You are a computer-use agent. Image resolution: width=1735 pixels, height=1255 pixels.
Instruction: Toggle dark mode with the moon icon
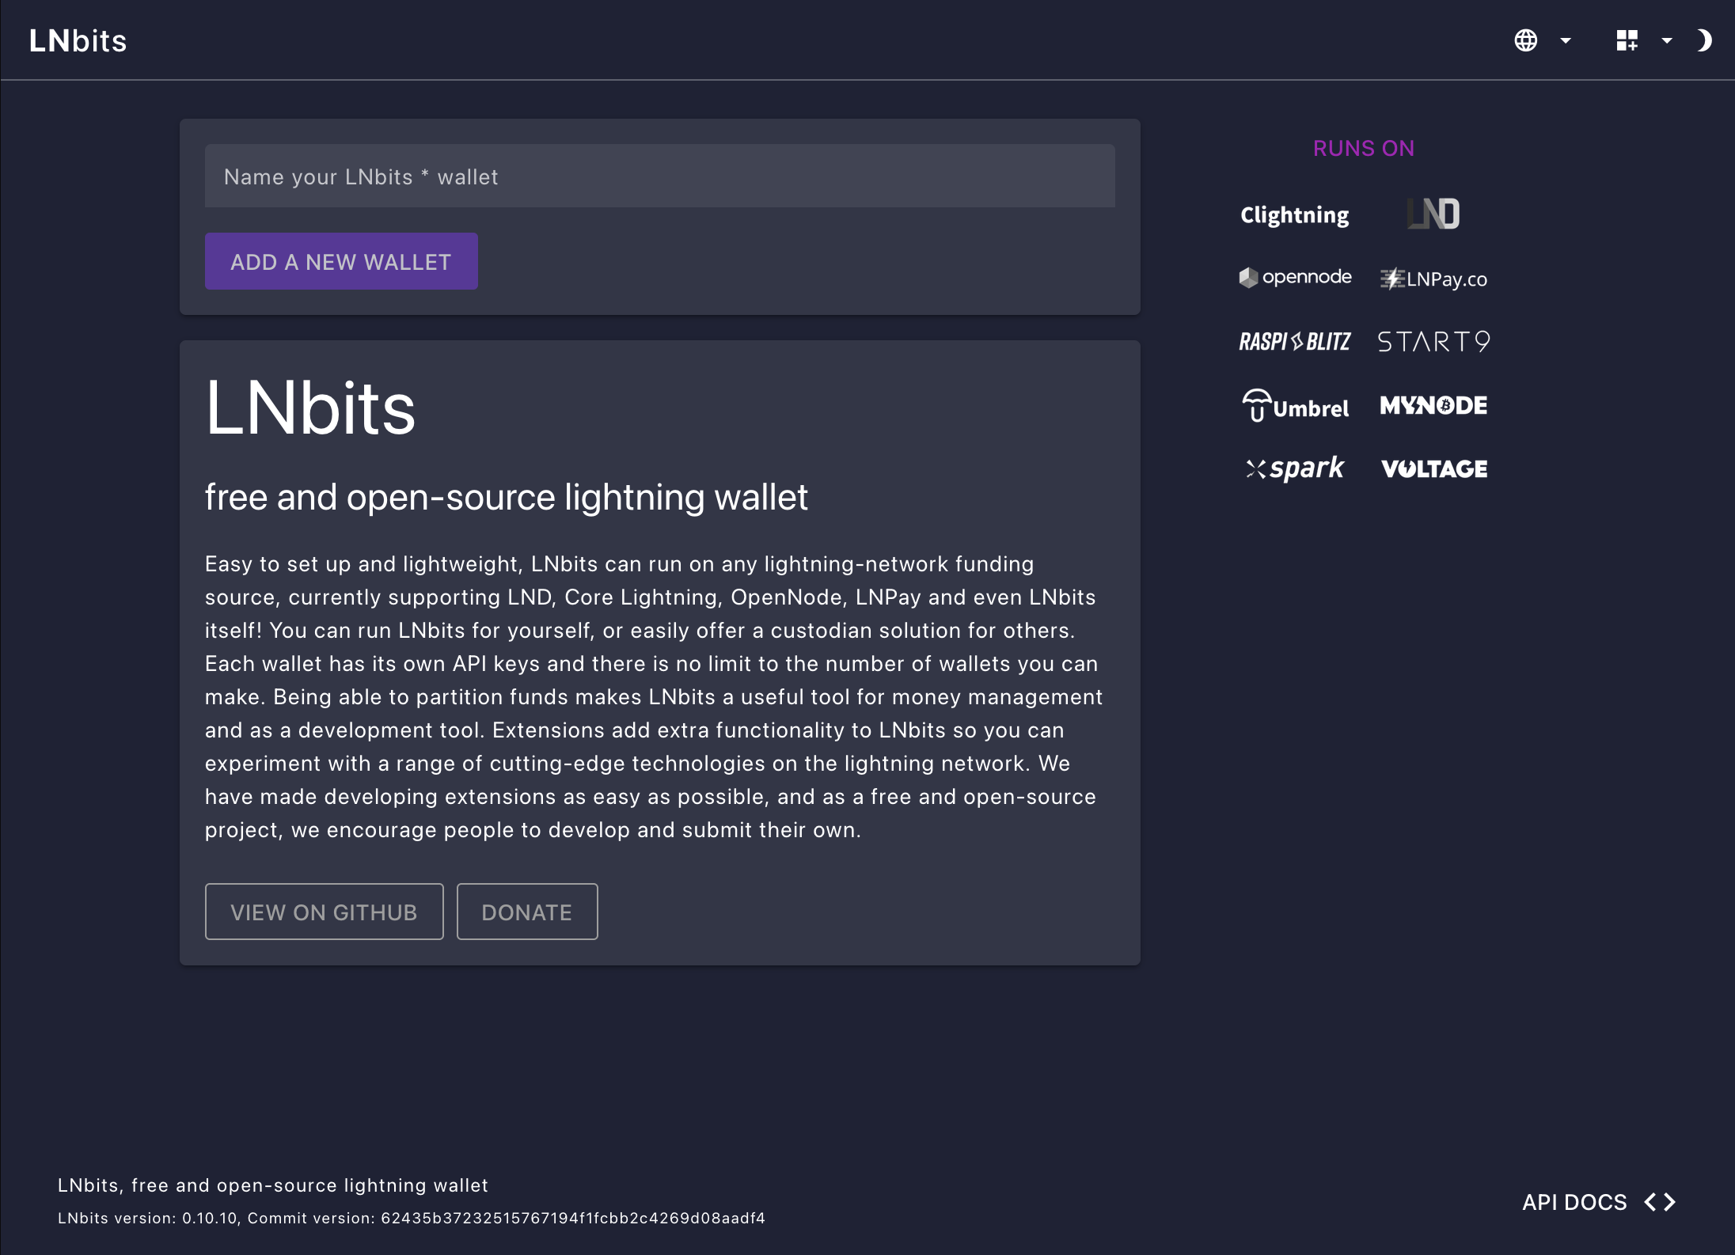pyautogui.click(x=1703, y=40)
